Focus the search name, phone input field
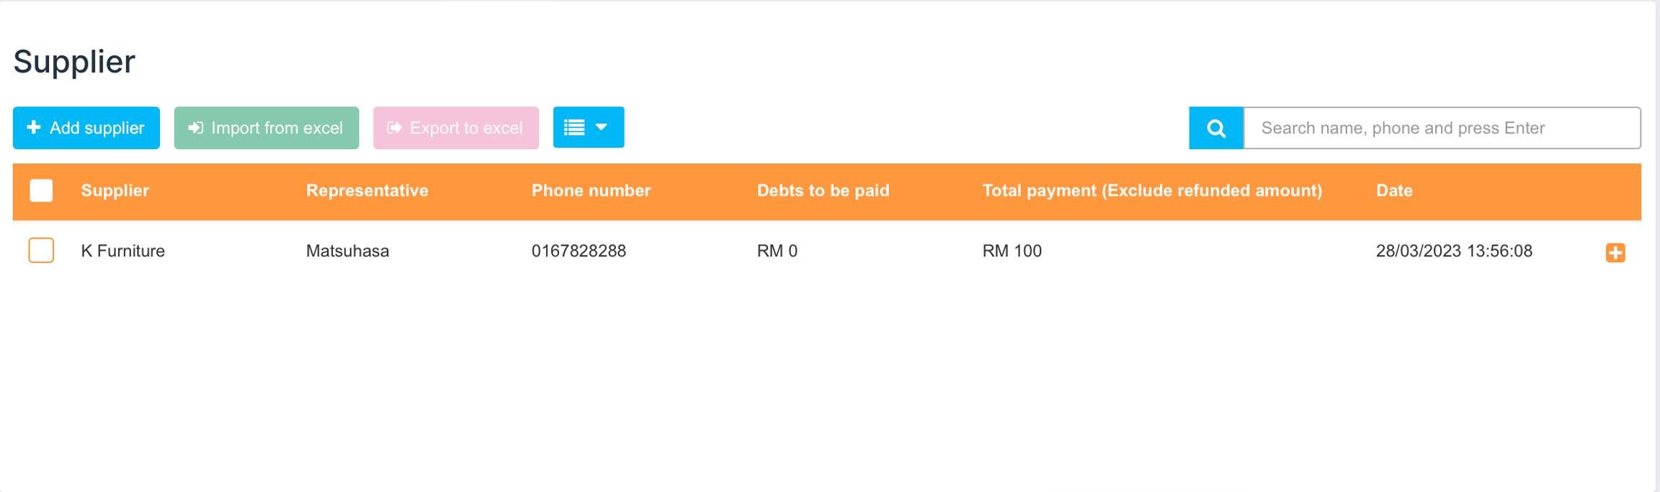The image size is (1660, 492). [x=1442, y=128]
